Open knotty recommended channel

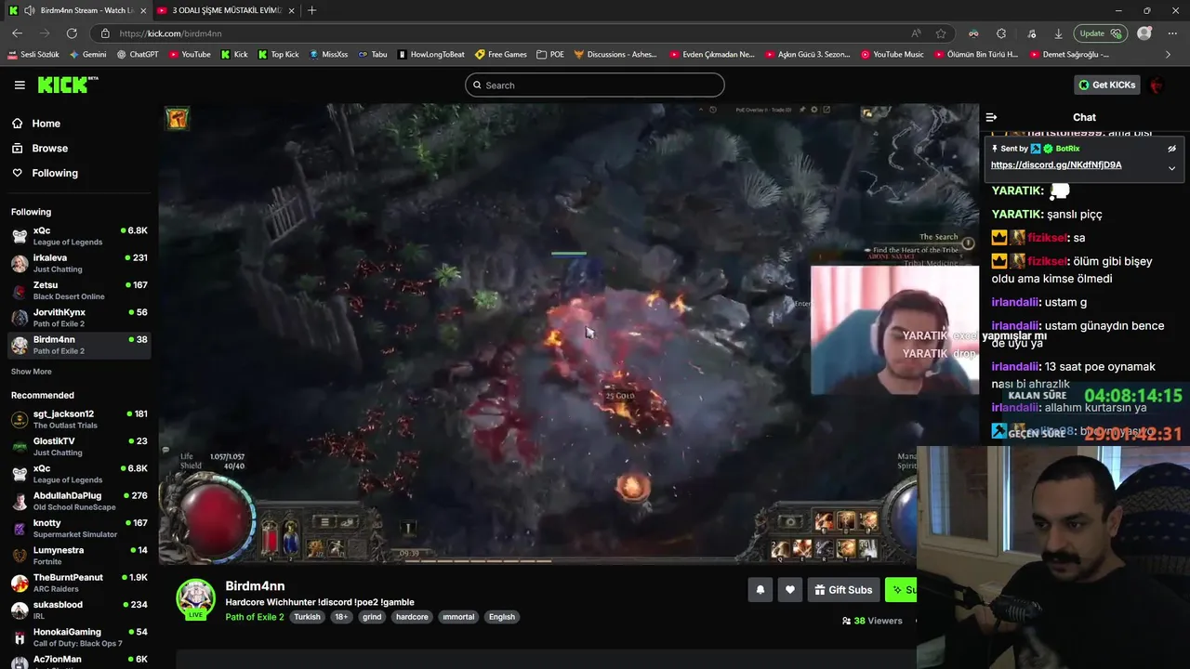click(x=79, y=528)
